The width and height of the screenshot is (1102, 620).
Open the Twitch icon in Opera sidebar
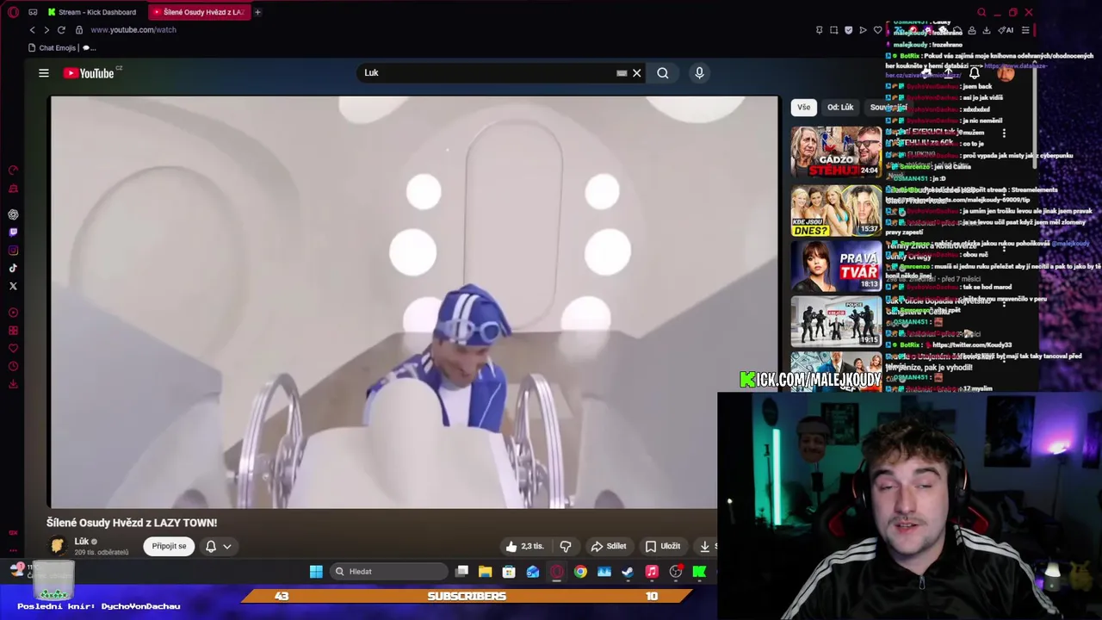13,232
